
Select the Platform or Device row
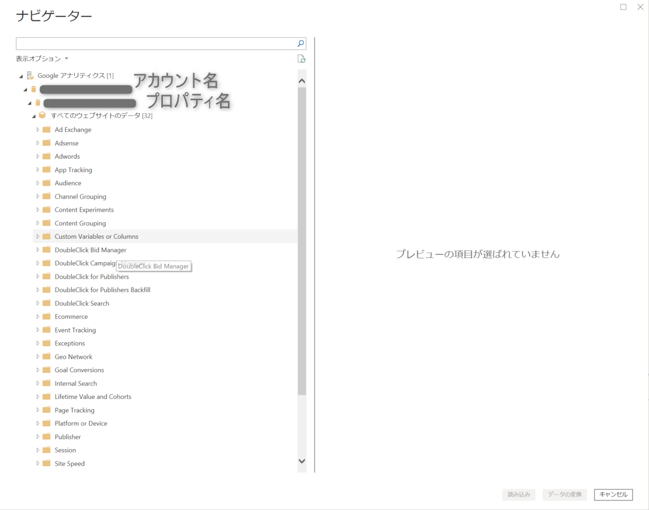point(165,423)
